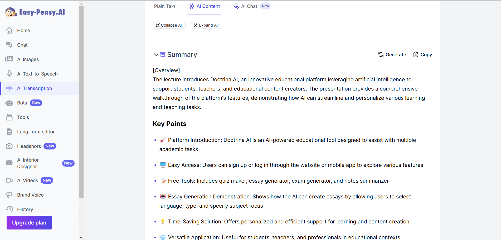Click the Expand All button
Screen dimensions: 501x240
tap(206, 25)
